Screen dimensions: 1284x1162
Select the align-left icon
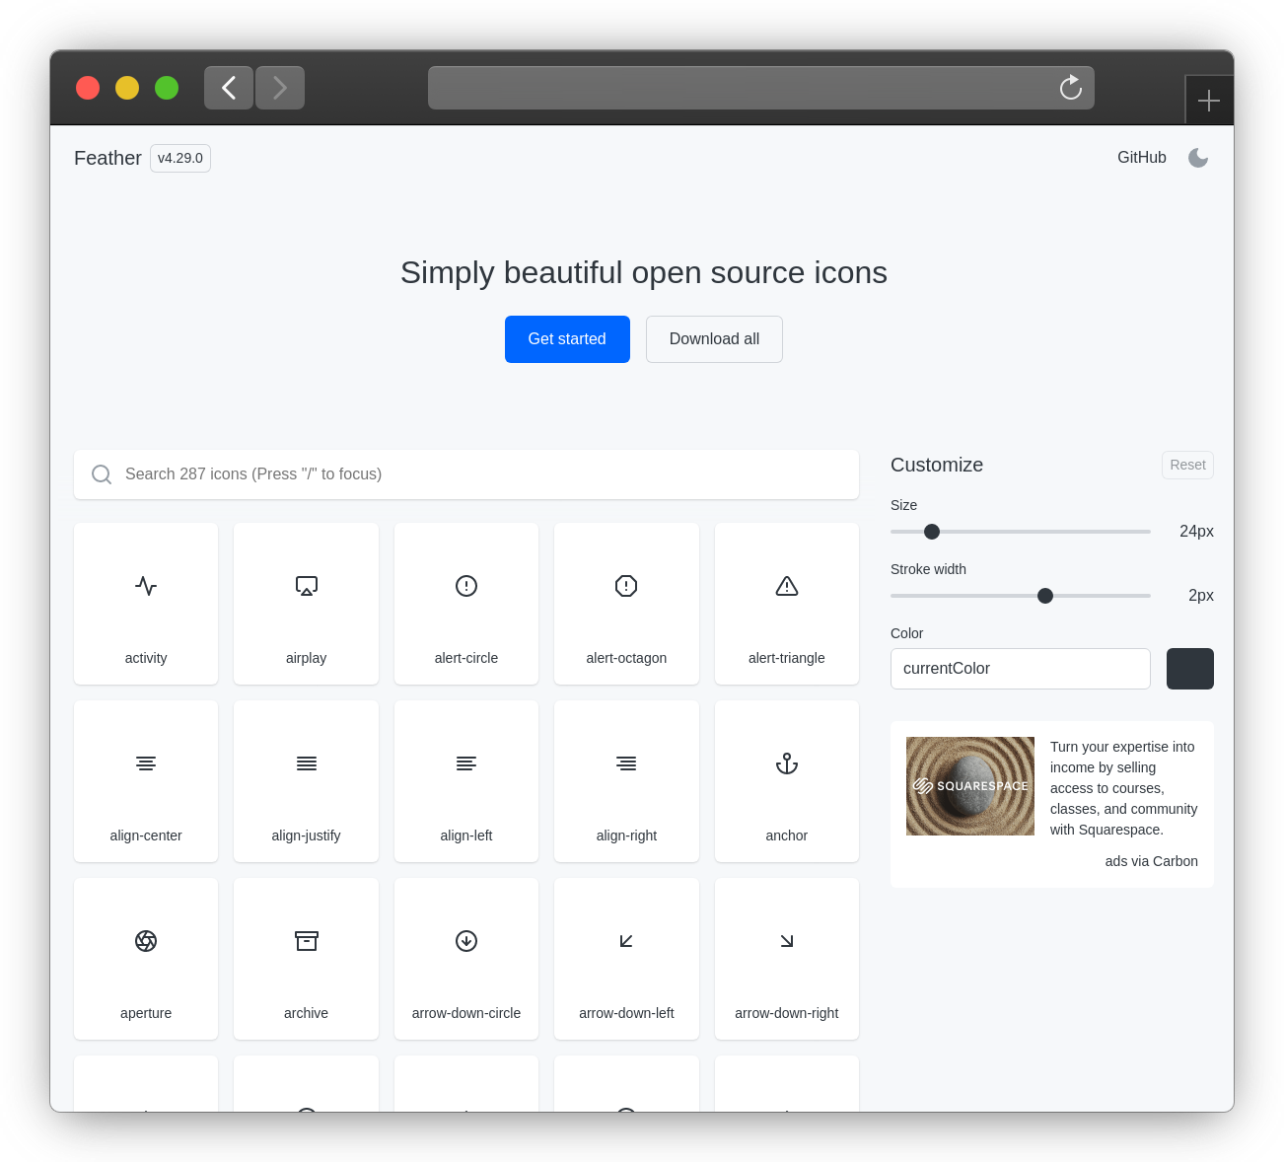(x=466, y=763)
